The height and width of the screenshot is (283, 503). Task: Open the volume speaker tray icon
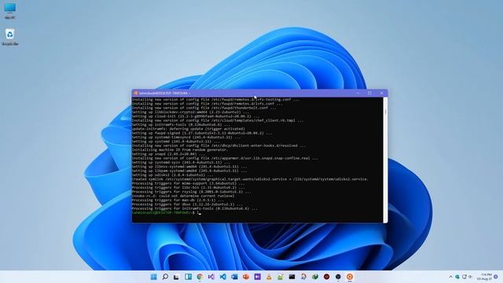[x=470, y=277]
